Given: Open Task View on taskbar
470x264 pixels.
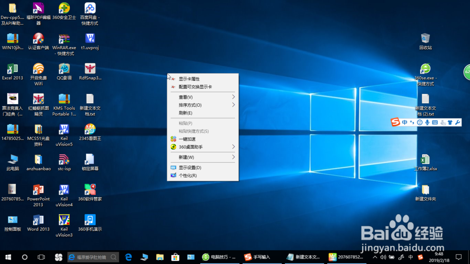Looking at the screenshot, I should tap(41, 257).
